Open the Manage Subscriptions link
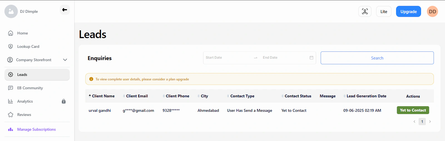445x141 pixels. click(x=36, y=129)
